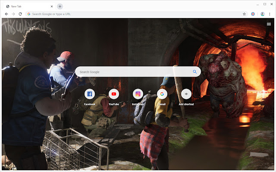The height and width of the screenshot is (172, 276).
Task: Open the red circular extension icon
Action: click(x=253, y=14)
